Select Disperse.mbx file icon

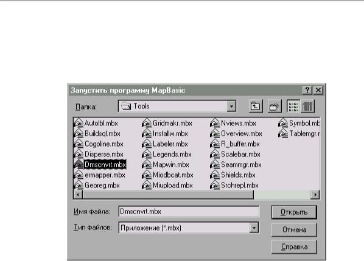(79, 154)
